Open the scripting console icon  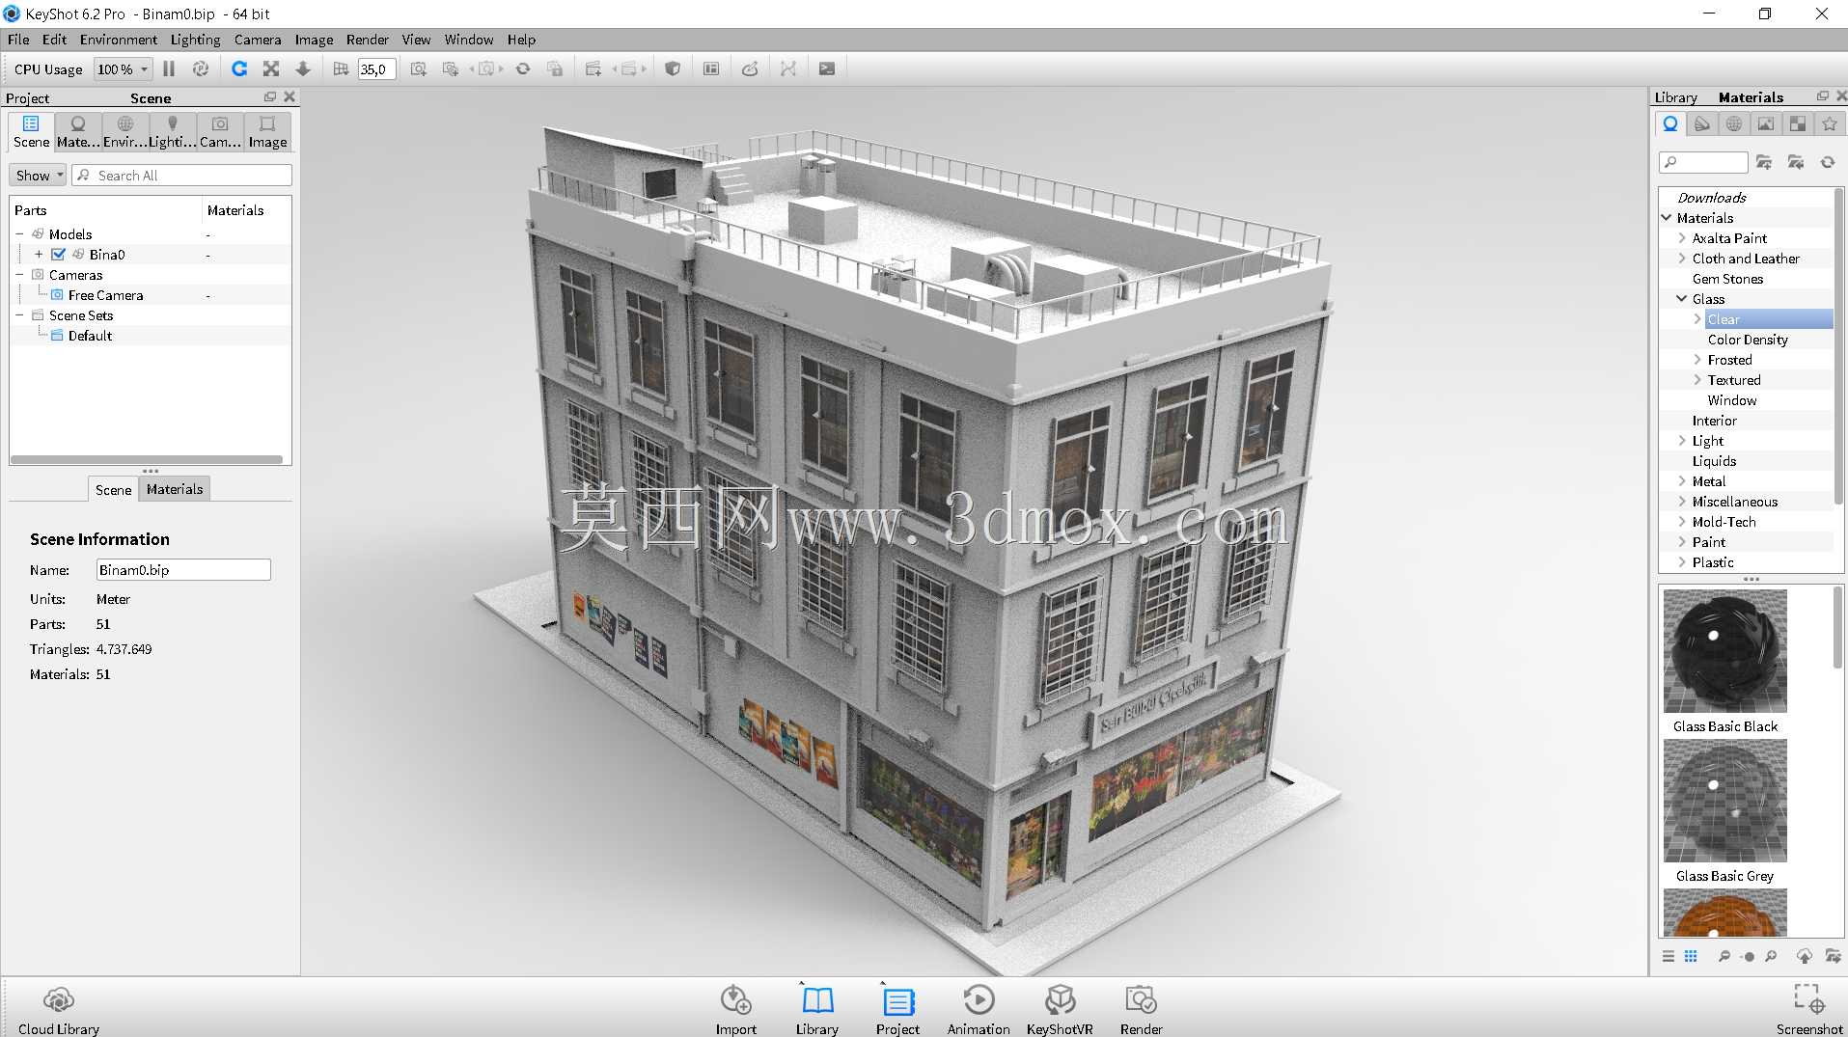pos(827,68)
